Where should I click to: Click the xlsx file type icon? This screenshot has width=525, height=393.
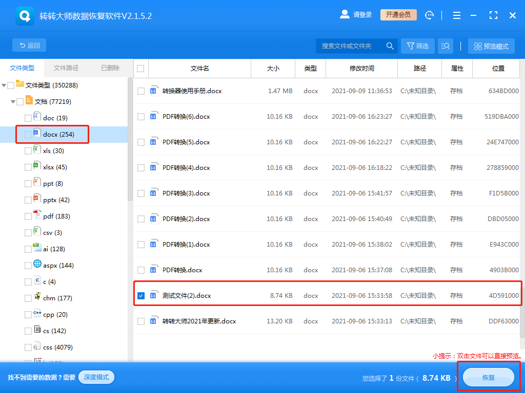pos(37,165)
